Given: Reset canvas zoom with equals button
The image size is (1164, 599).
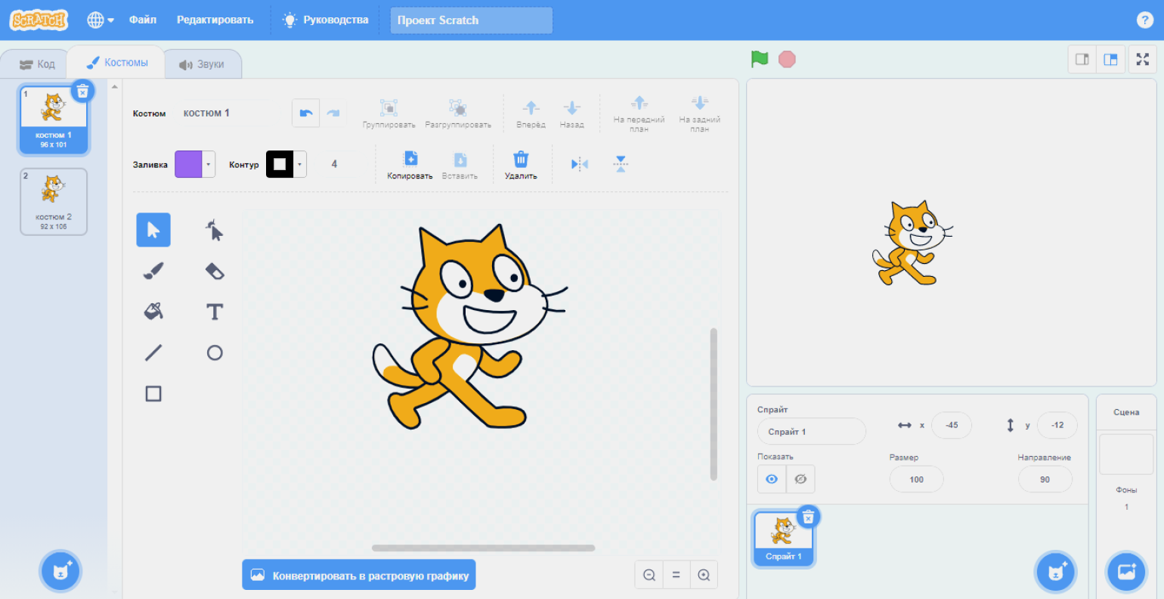Looking at the screenshot, I should click(x=676, y=575).
